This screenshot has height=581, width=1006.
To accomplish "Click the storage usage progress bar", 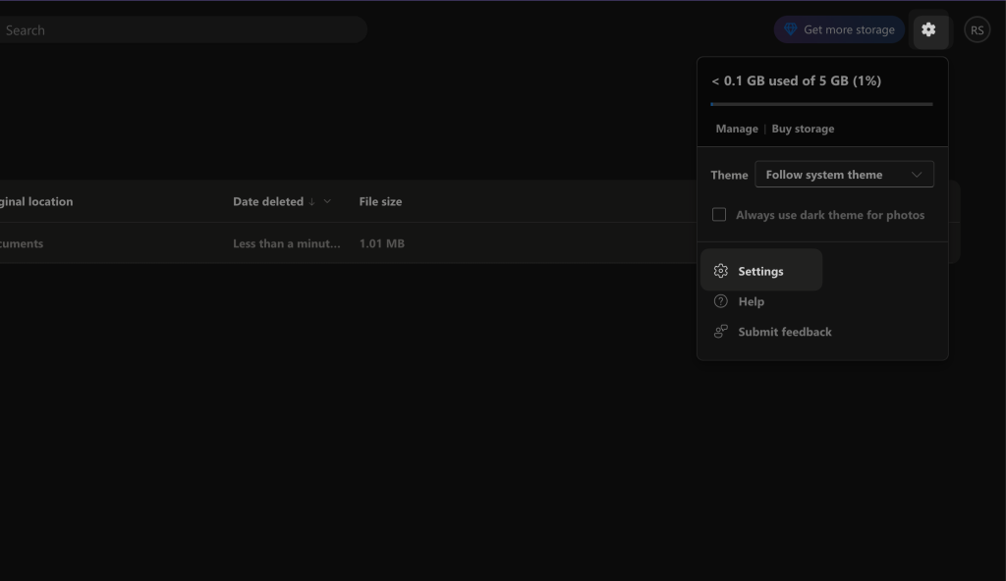I will [x=820, y=103].
